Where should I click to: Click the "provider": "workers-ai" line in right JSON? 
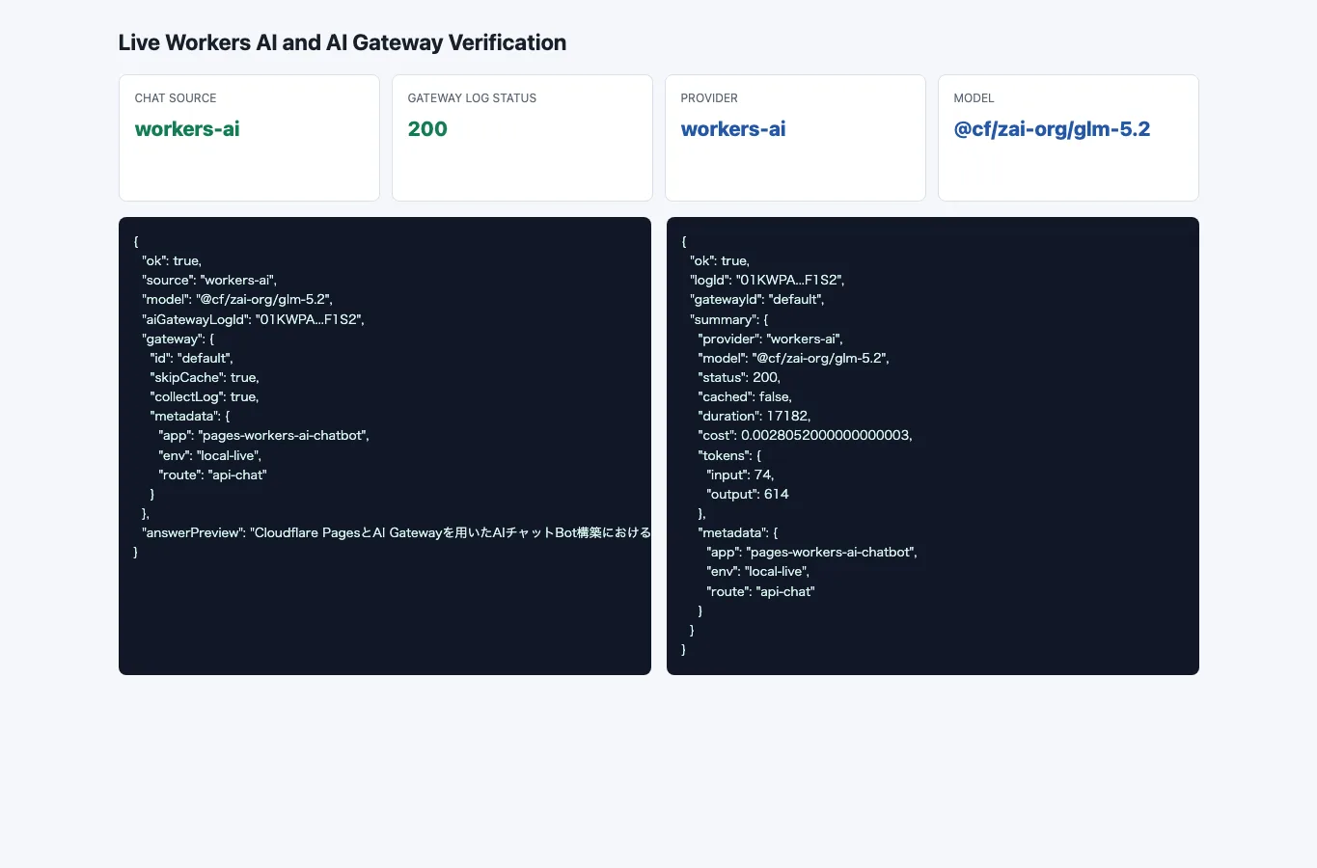click(770, 339)
